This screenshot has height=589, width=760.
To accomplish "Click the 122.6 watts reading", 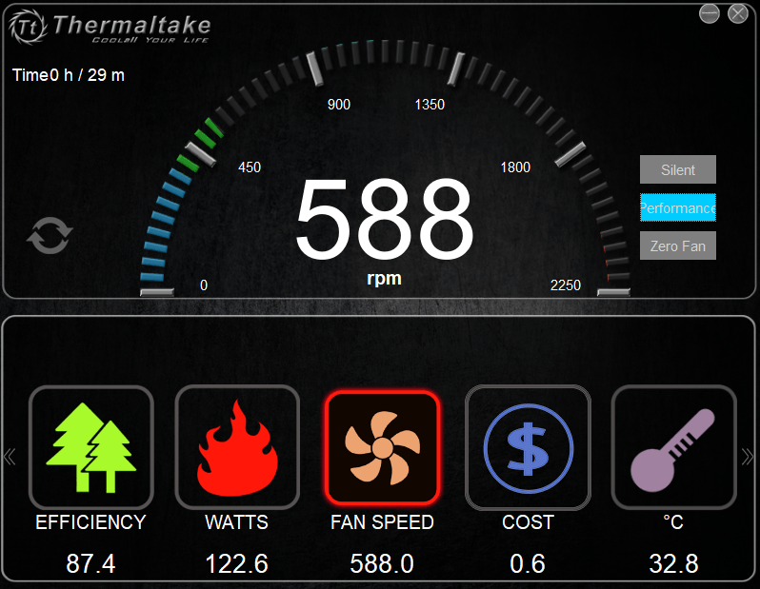I will tap(237, 563).
